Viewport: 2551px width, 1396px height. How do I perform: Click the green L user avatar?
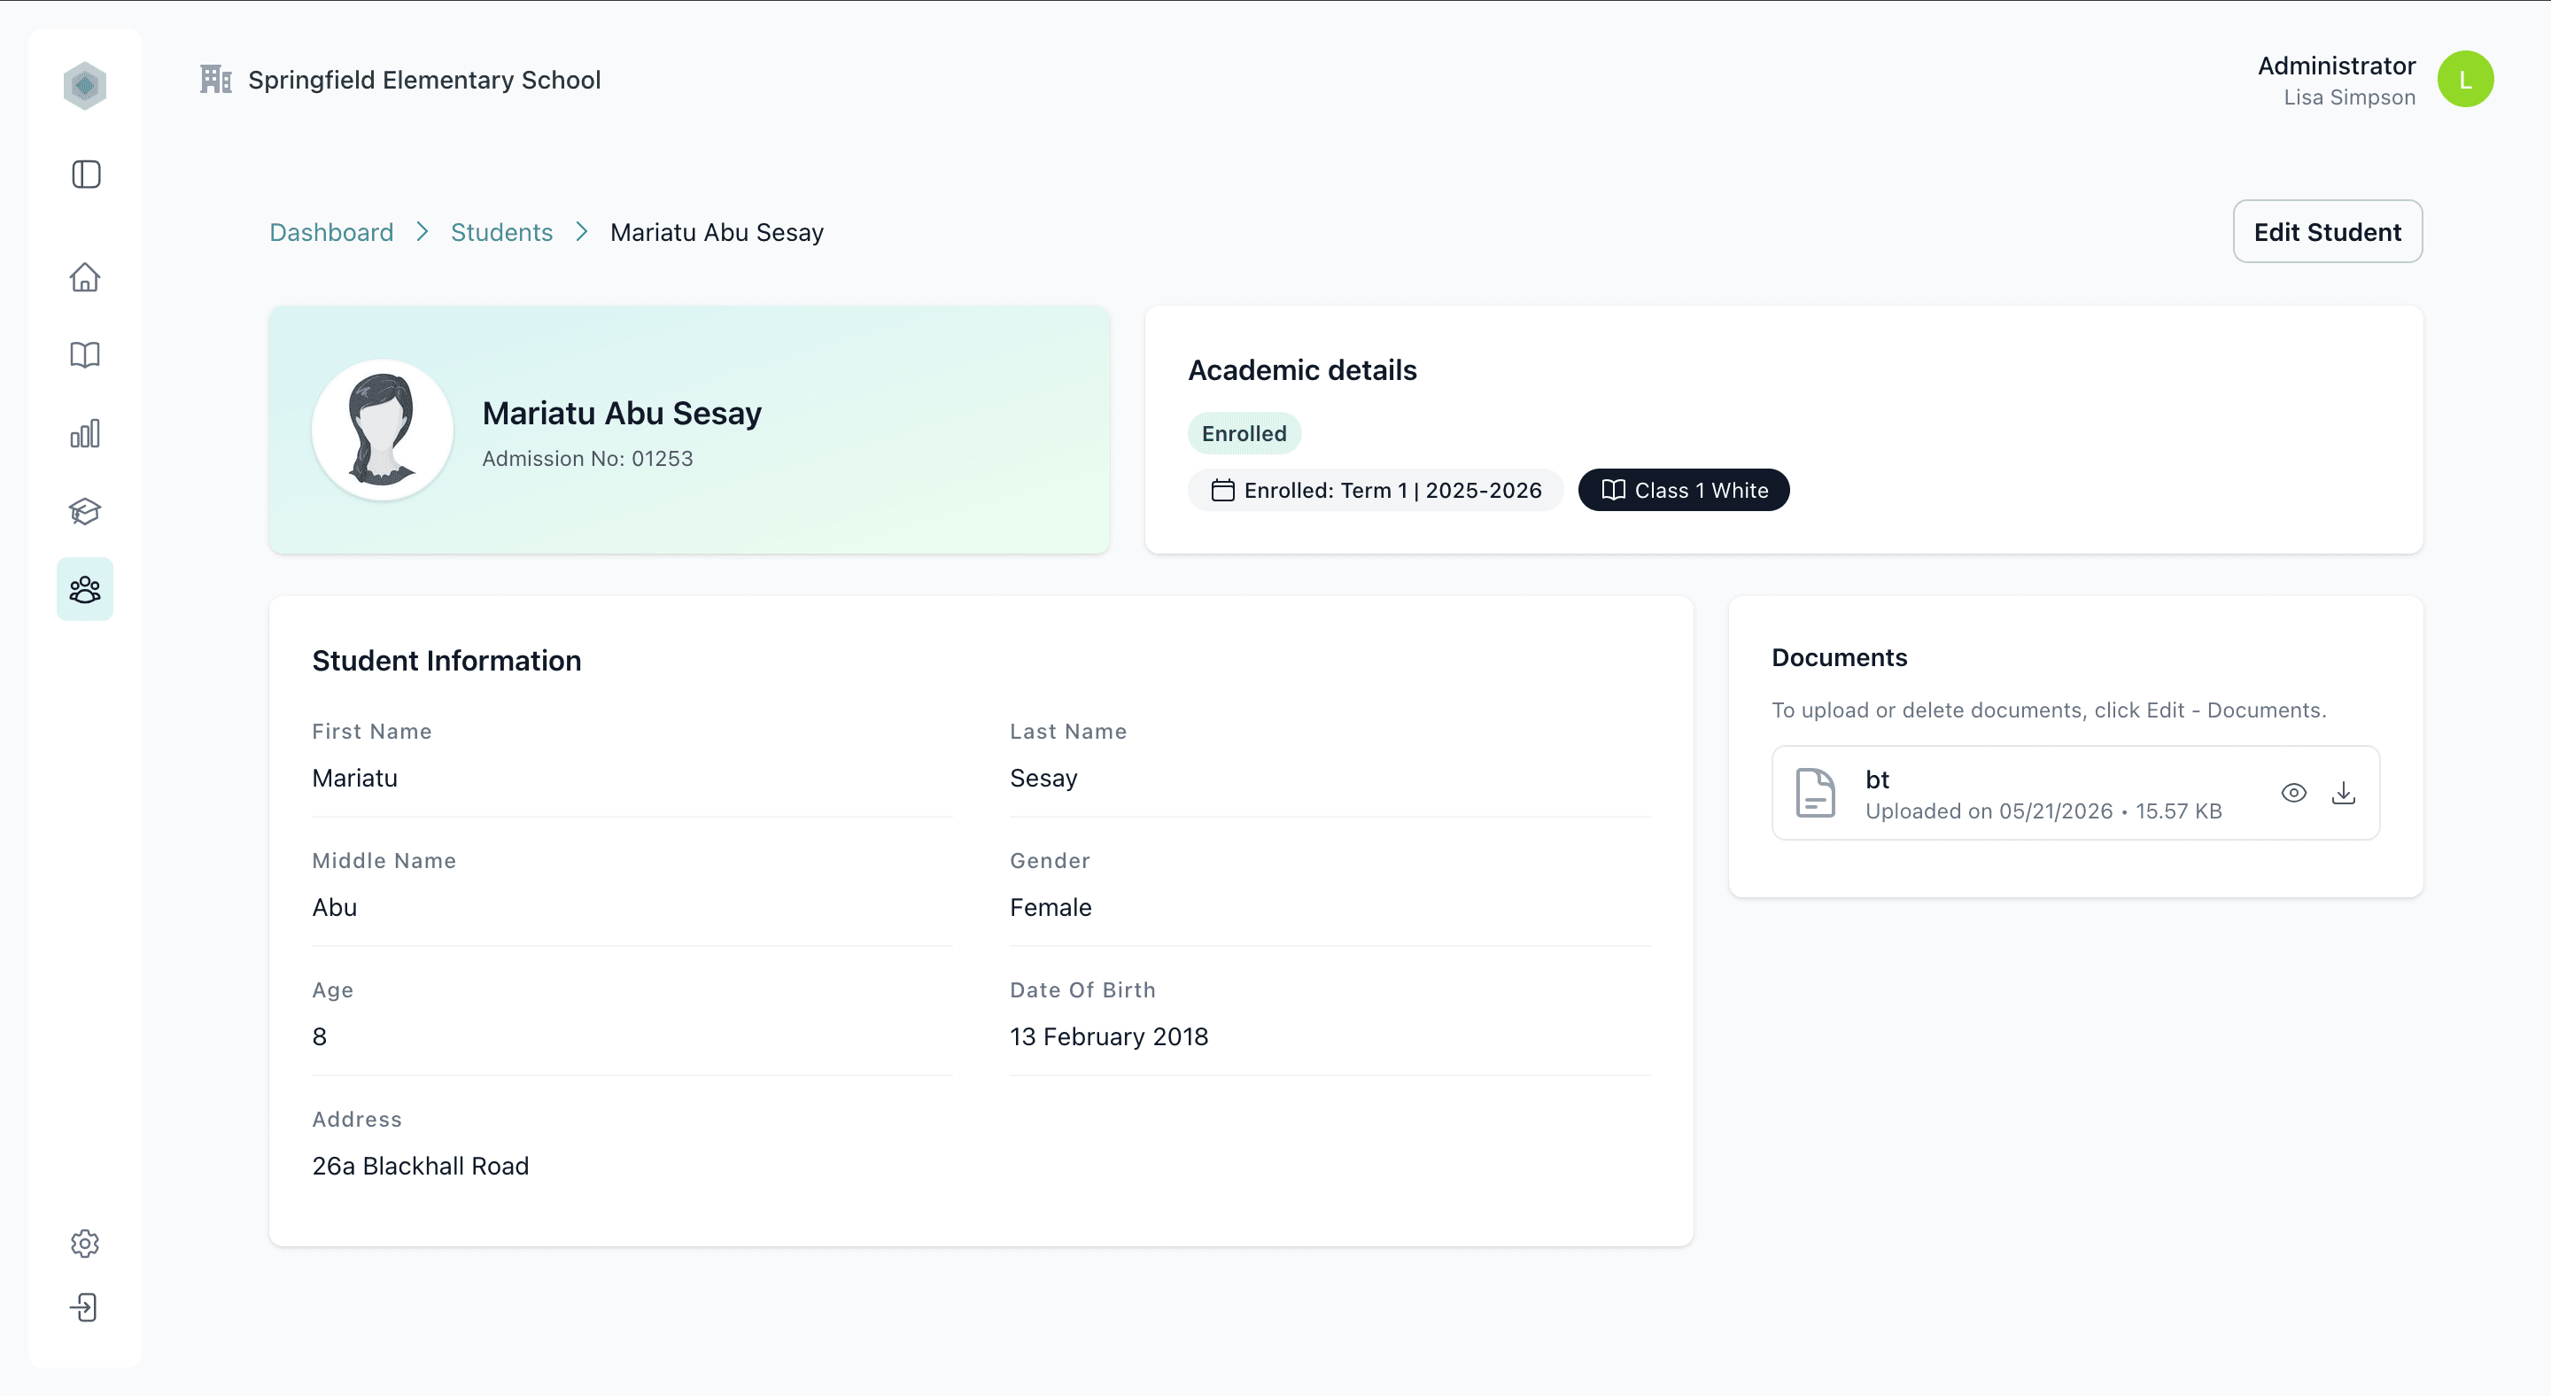pyautogui.click(x=2466, y=79)
